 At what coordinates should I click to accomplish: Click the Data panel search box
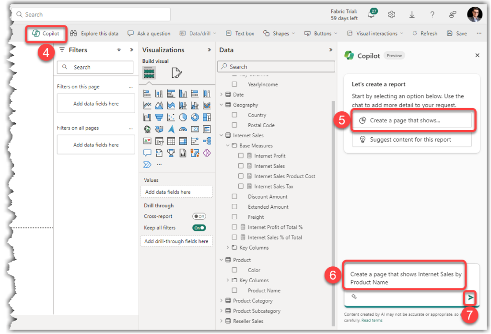point(276,66)
